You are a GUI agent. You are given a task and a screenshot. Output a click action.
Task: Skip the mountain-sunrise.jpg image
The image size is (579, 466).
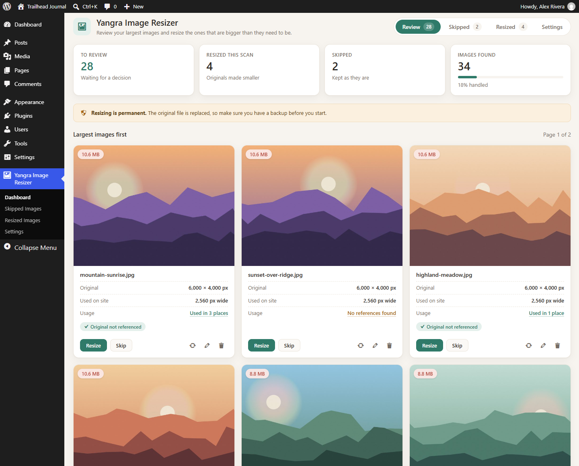click(x=121, y=345)
